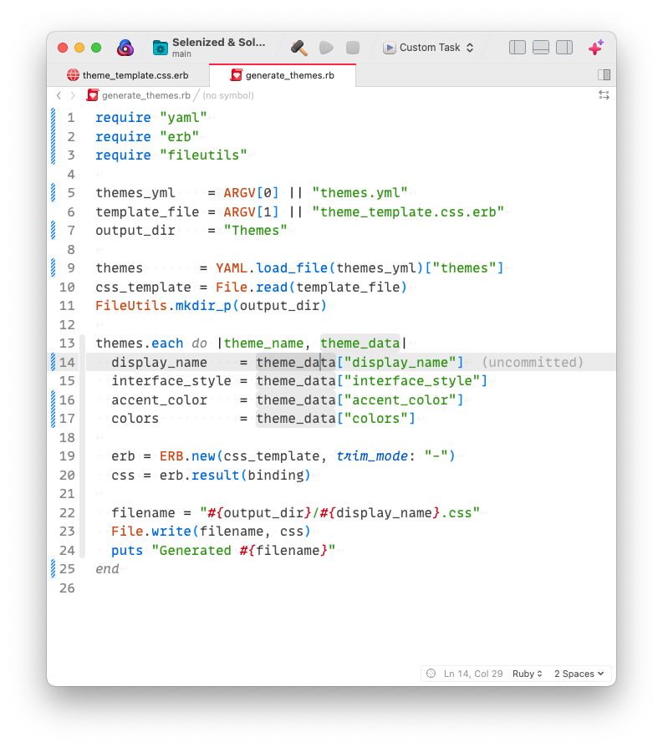Click the editor options icon at path bar right

[x=604, y=95]
